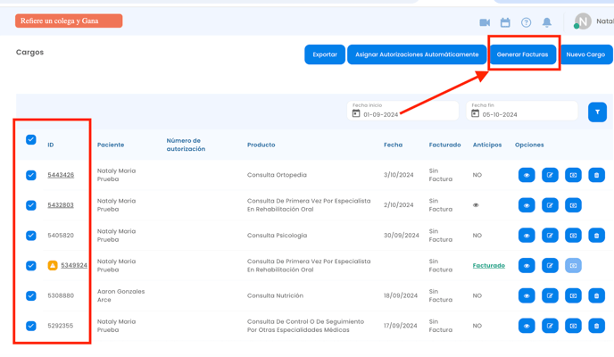
Task: Click disabled payment icon for charge 5349924
Action: coord(573,265)
